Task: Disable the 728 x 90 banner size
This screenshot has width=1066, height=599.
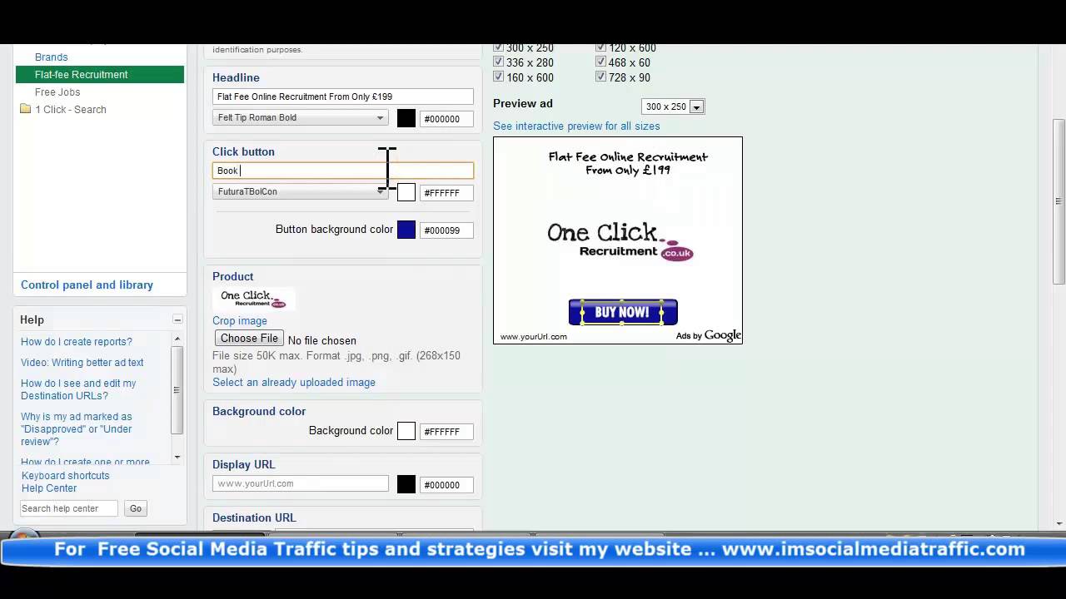Action: (x=600, y=77)
